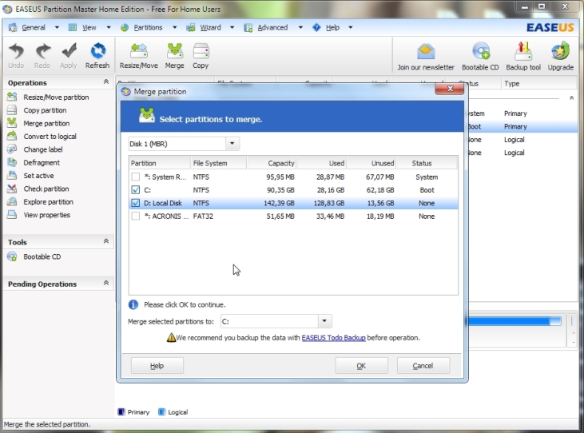
Task: Collapse the Tools panel
Action: pyautogui.click(x=105, y=241)
